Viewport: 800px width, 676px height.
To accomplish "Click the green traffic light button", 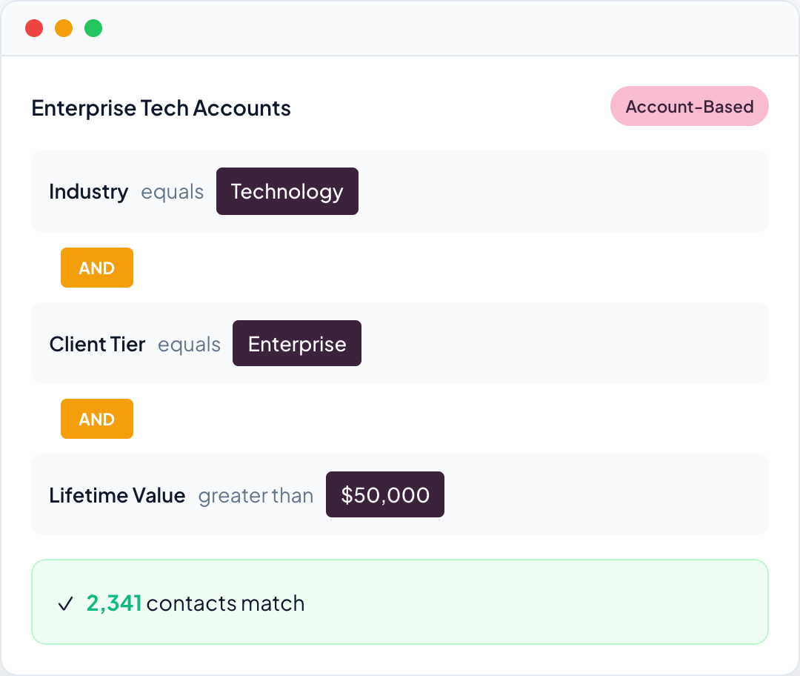I will 93,28.
